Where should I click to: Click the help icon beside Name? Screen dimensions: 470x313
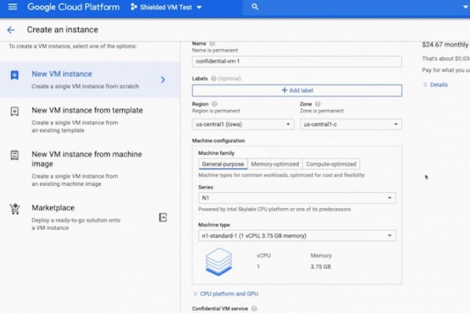point(212,43)
